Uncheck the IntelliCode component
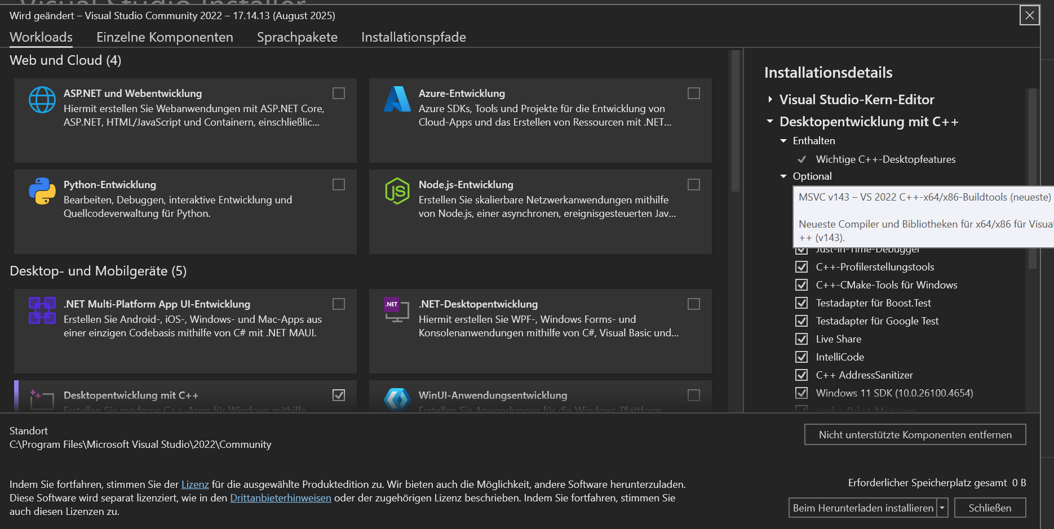1054x529 pixels. pos(801,357)
